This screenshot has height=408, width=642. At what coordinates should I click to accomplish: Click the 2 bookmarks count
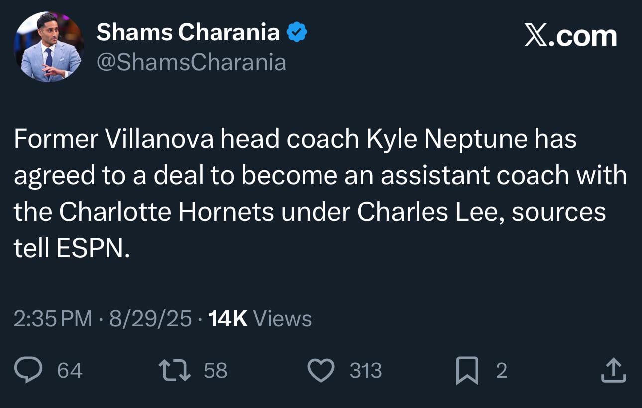[x=500, y=370]
